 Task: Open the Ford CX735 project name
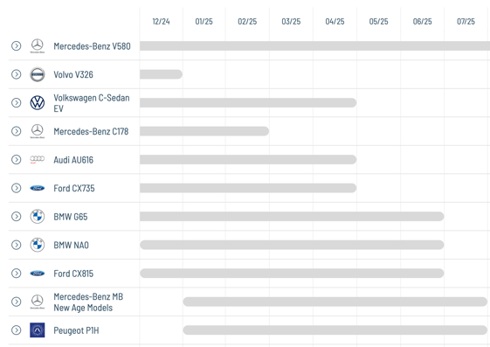73,189
